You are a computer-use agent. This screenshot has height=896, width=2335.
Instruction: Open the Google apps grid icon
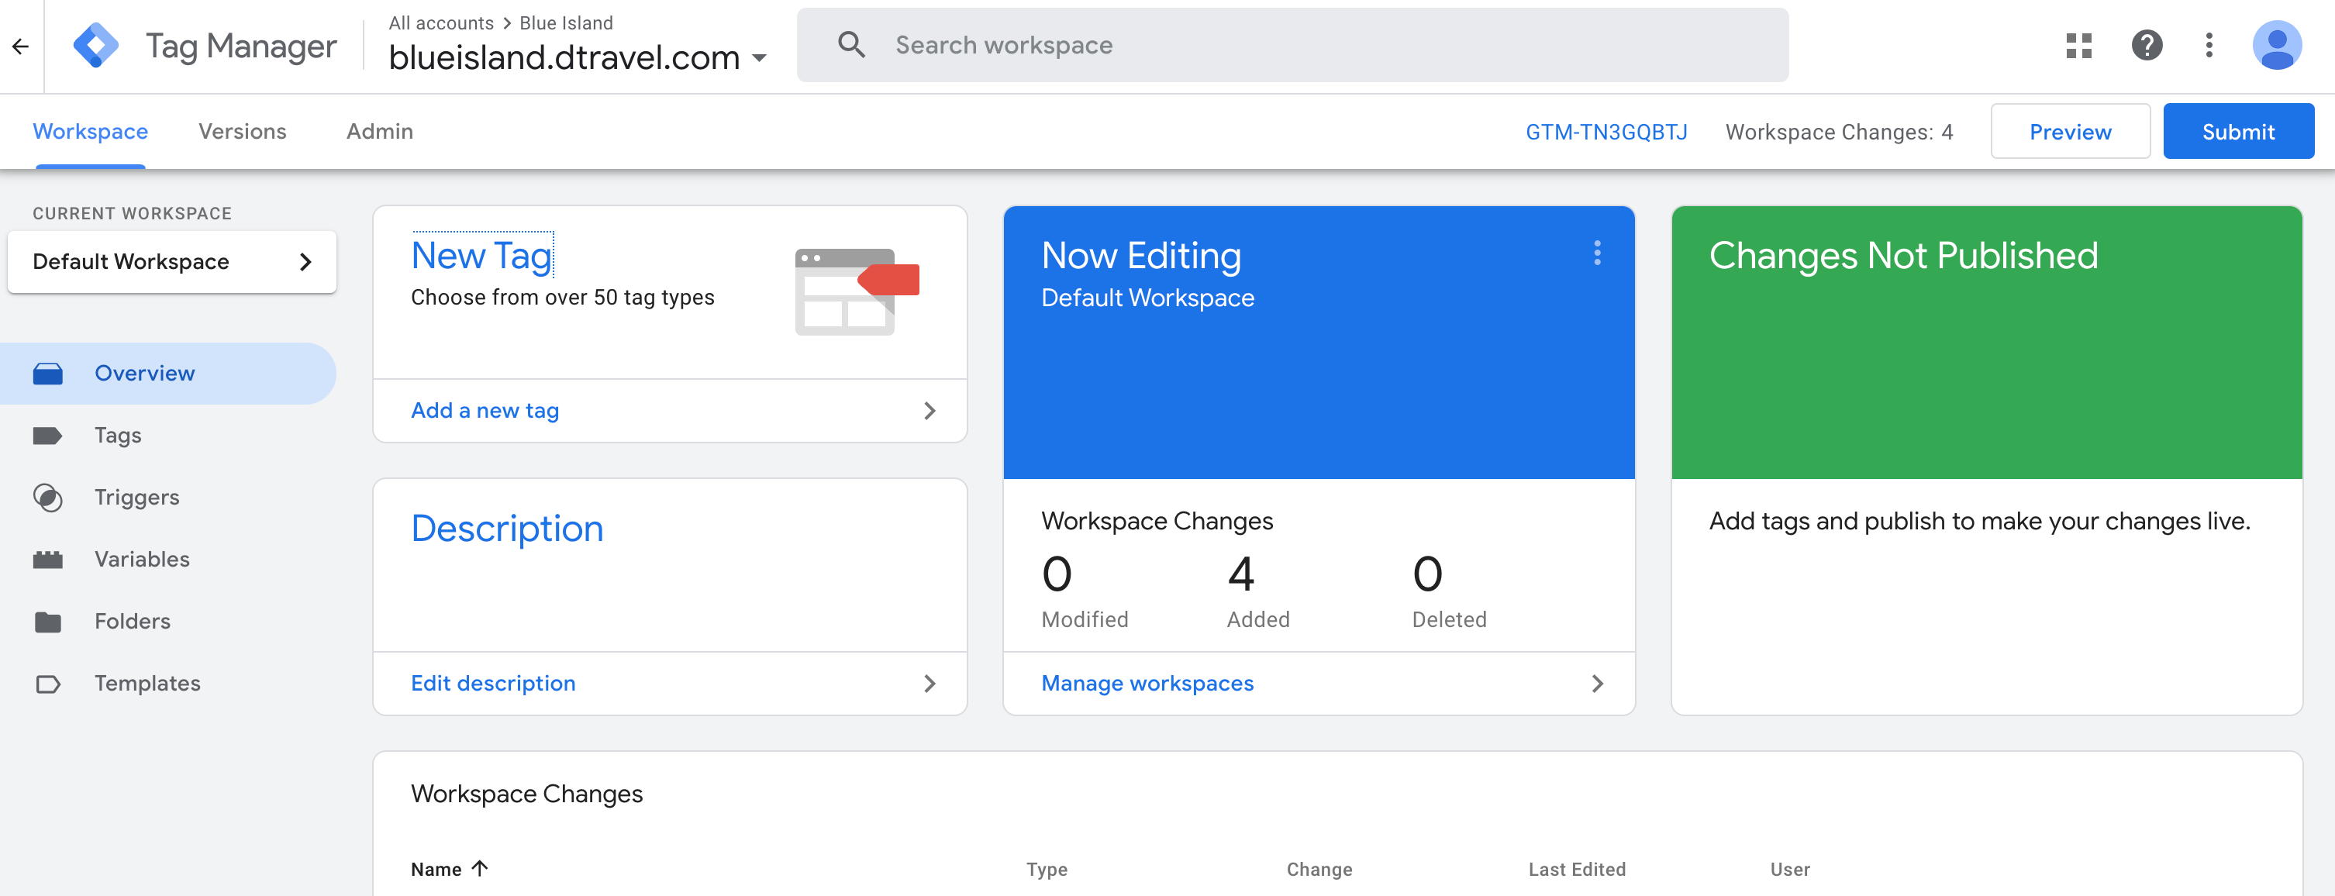2078,45
